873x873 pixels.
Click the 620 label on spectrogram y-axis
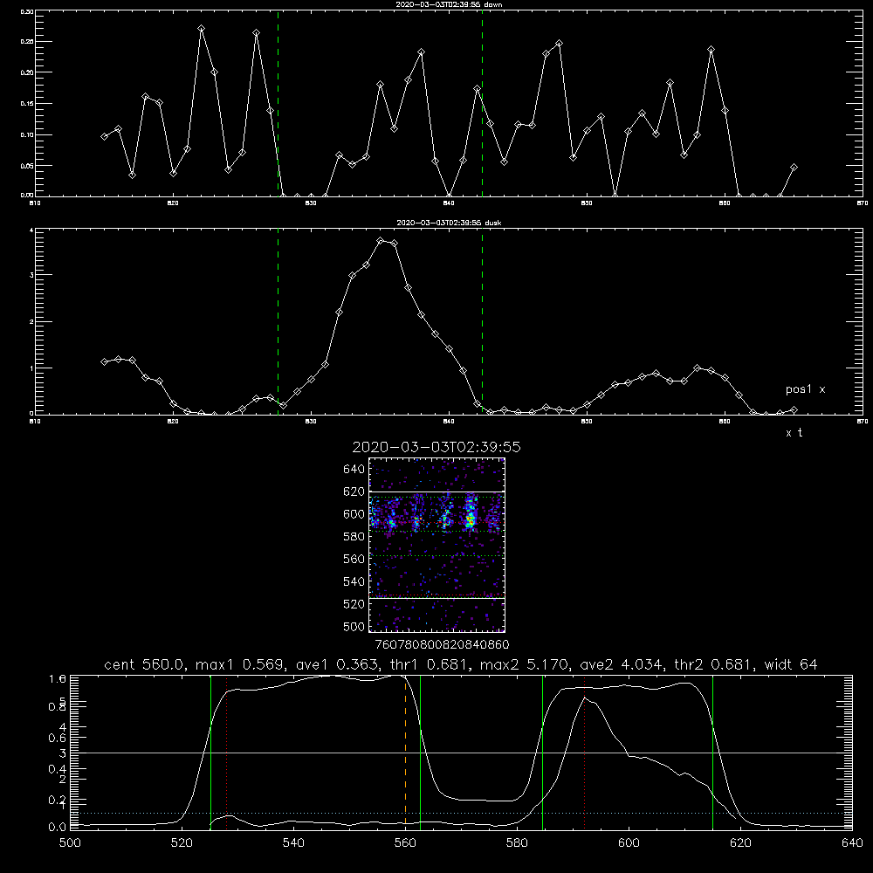point(354,491)
